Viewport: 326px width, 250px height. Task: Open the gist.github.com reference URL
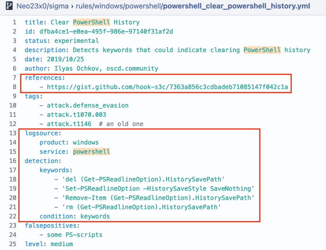pos(167,87)
